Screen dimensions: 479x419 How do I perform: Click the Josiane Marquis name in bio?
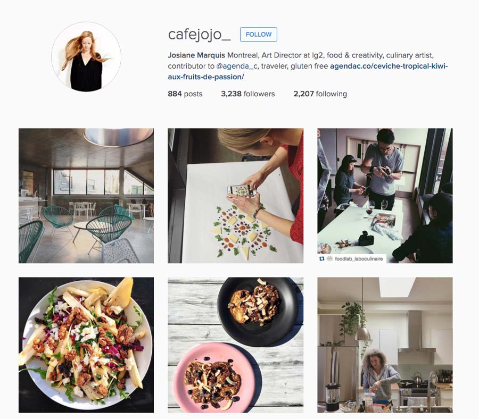[x=196, y=55]
